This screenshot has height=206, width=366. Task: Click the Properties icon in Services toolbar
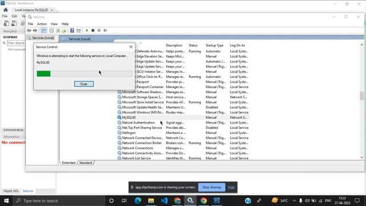(x=51, y=30)
